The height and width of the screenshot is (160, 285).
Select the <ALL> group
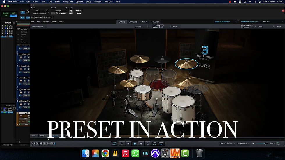coord(10,108)
